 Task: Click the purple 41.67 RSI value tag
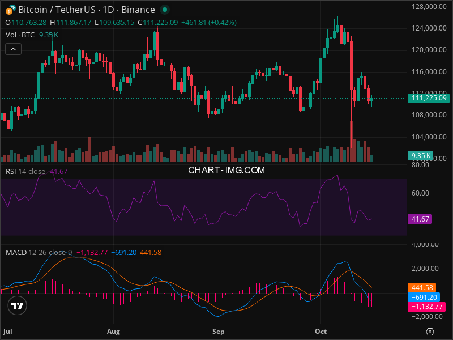click(420, 219)
